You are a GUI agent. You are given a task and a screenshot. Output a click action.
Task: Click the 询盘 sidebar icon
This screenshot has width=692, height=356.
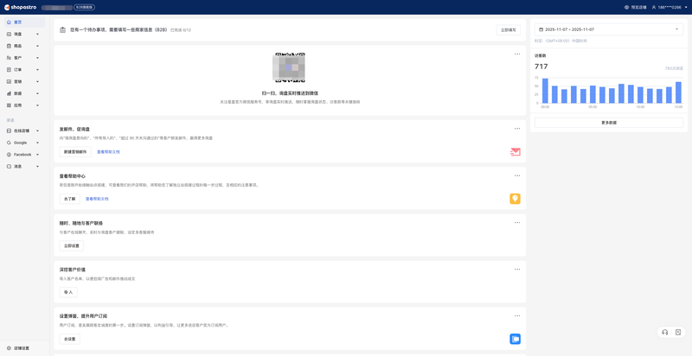10,34
